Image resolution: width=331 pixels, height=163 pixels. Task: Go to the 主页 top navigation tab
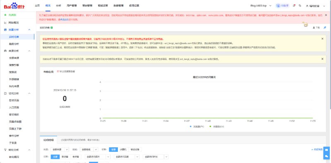pyautogui.click(x=37, y=6)
